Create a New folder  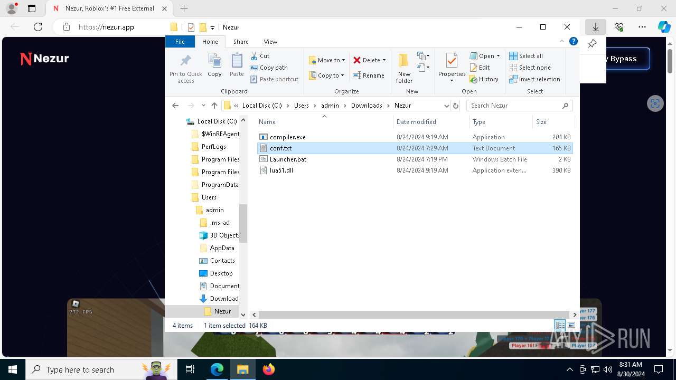pos(404,68)
